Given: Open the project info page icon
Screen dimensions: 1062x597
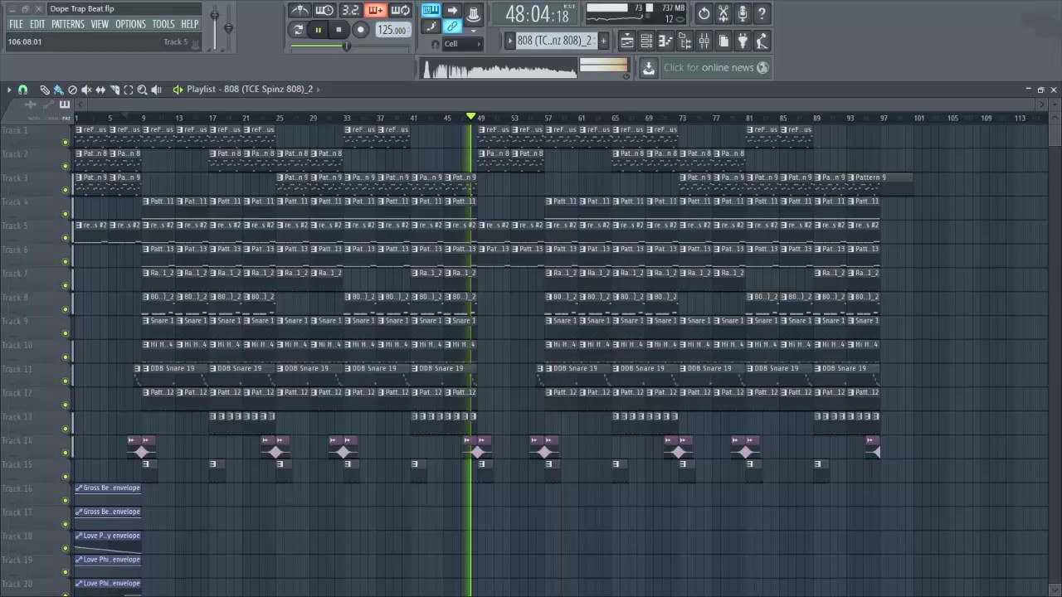Looking at the screenshot, I should click(x=723, y=41).
